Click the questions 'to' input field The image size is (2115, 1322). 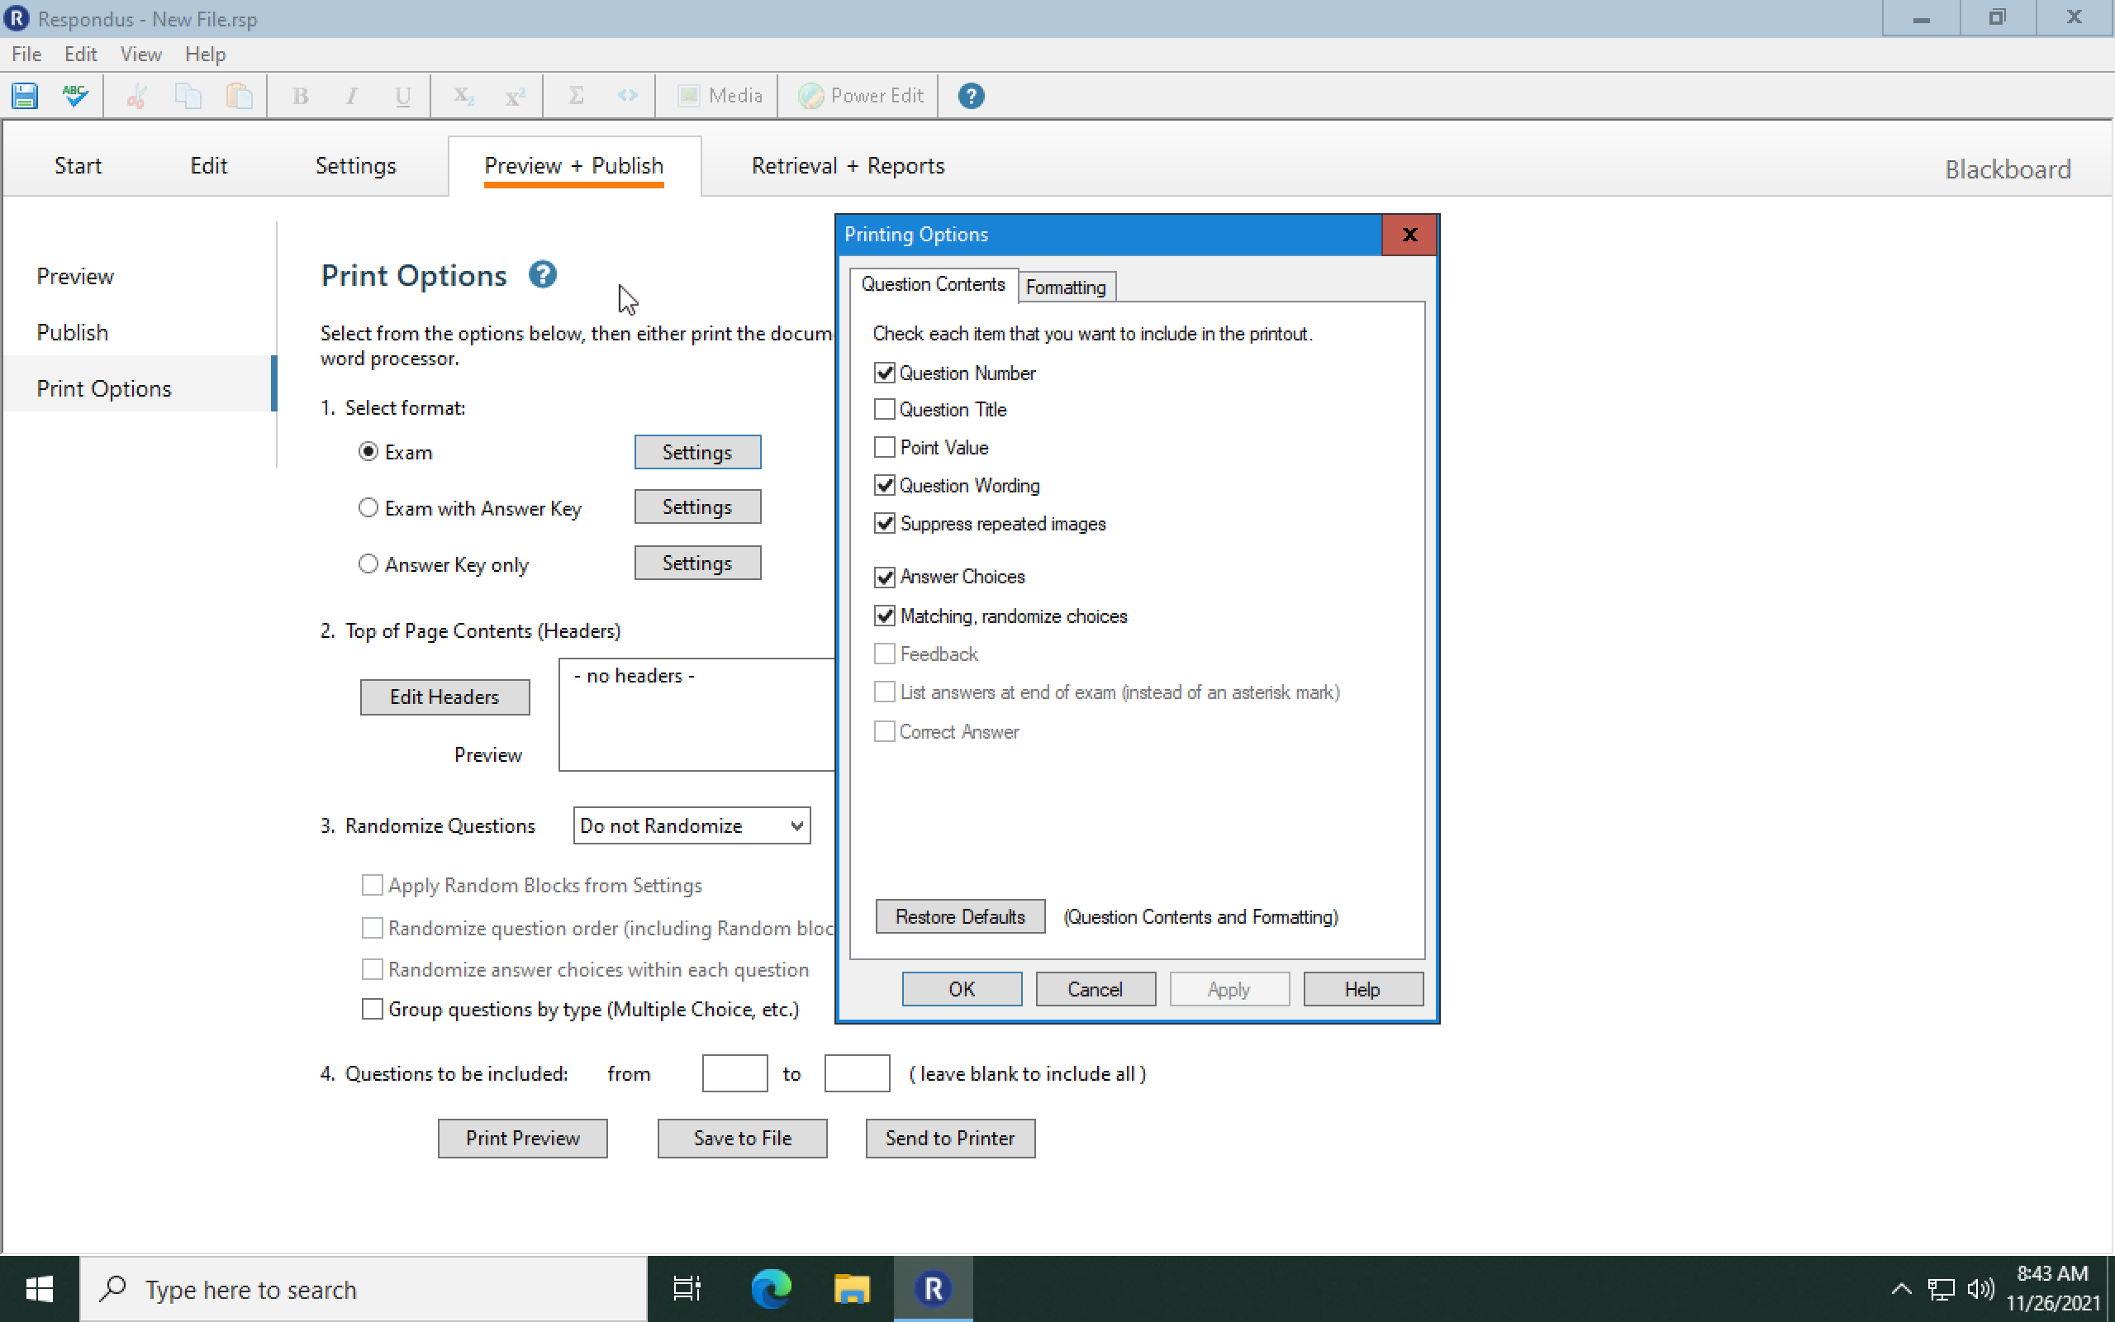(857, 1072)
